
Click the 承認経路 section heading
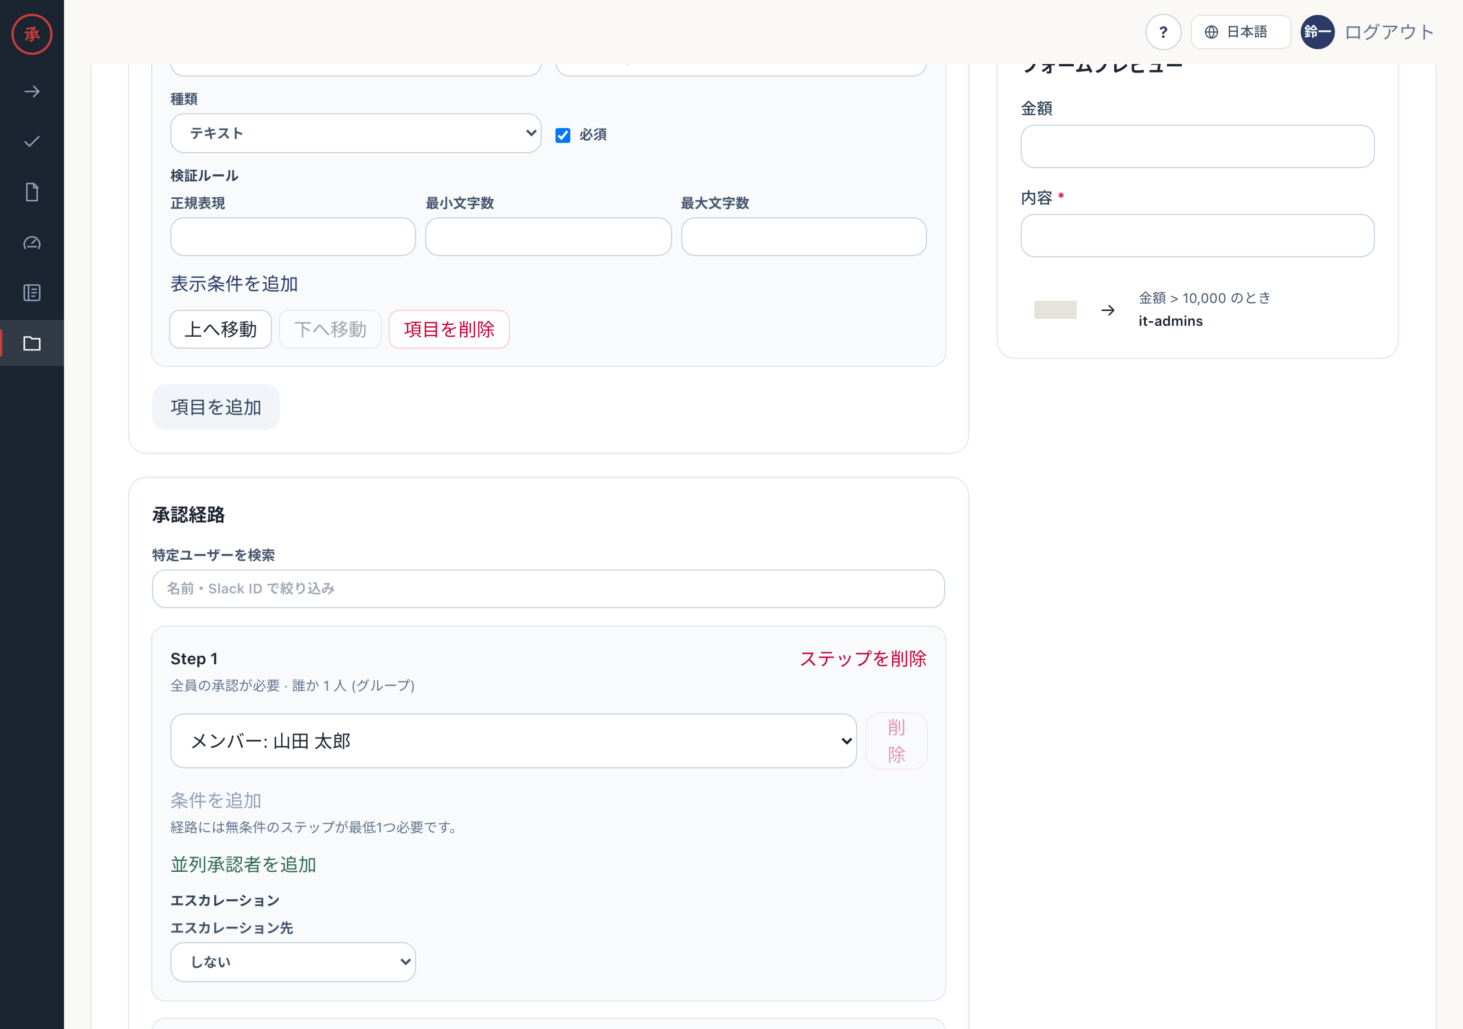point(189,515)
